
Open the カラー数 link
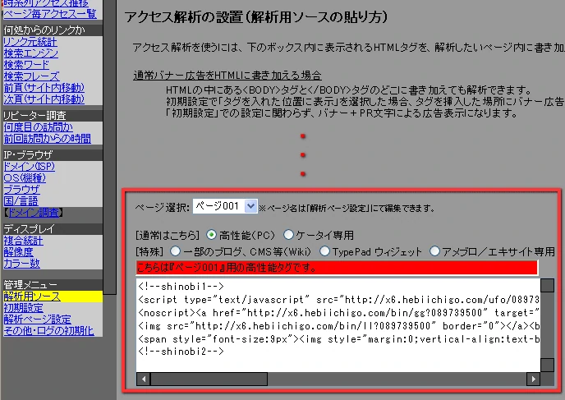21,264
